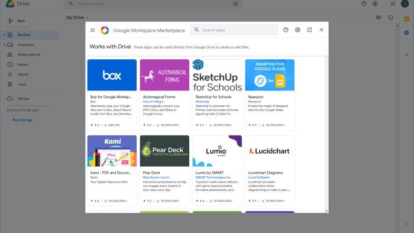This screenshot has width=414, height=233.
Task: Open Drive search filter options icon
Action: click(x=235, y=4)
